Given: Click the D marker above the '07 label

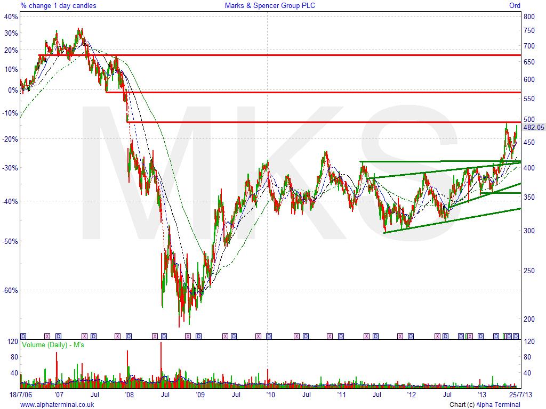Looking at the screenshot, I should tap(58, 336).
